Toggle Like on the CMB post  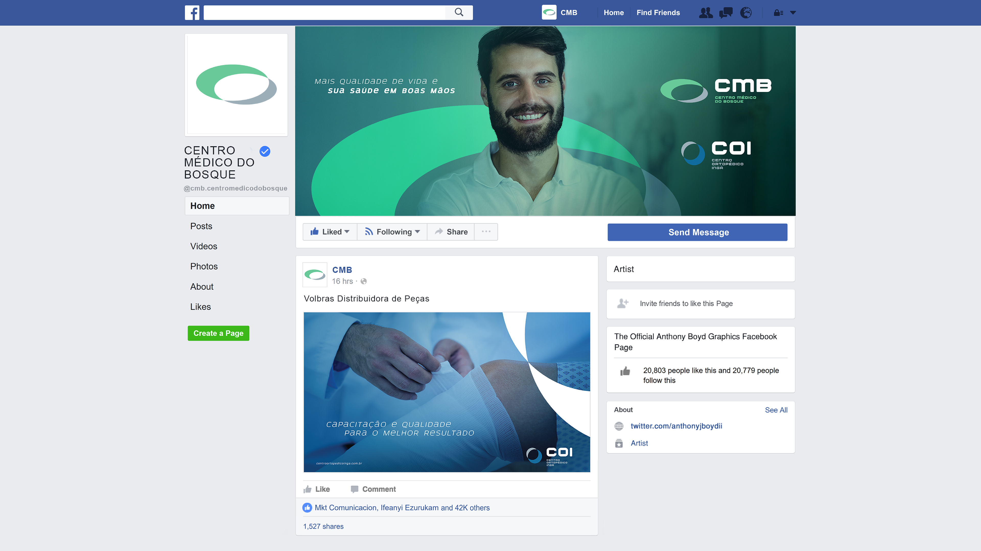(317, 489)
